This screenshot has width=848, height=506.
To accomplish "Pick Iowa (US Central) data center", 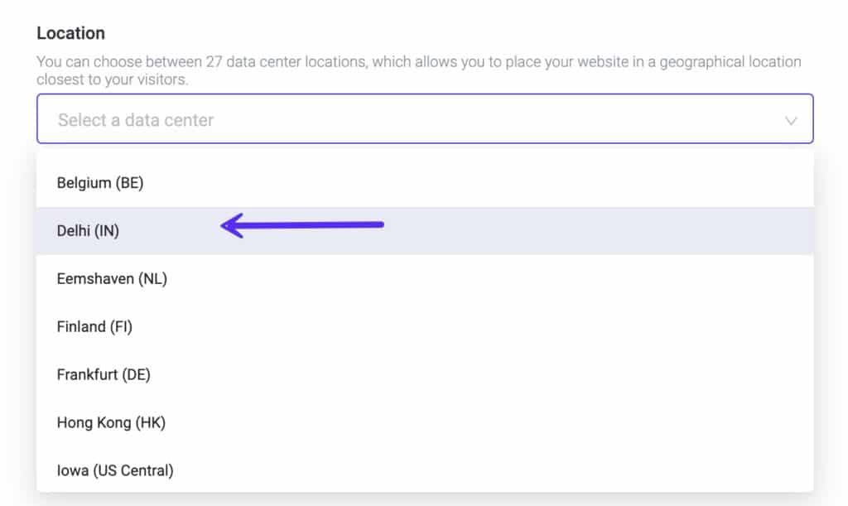I will [x=115, y=470].
